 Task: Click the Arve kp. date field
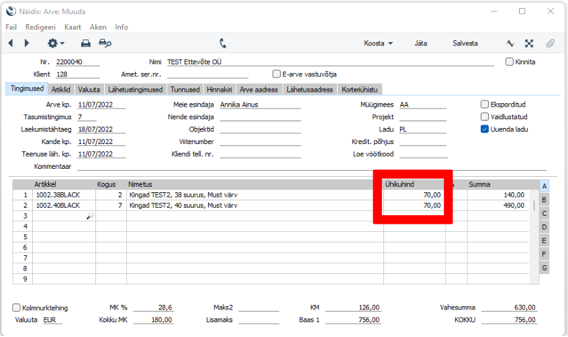(x=101, y=105)
